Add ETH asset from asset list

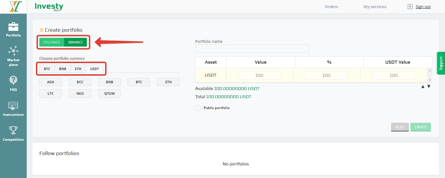tap(168, 82)
